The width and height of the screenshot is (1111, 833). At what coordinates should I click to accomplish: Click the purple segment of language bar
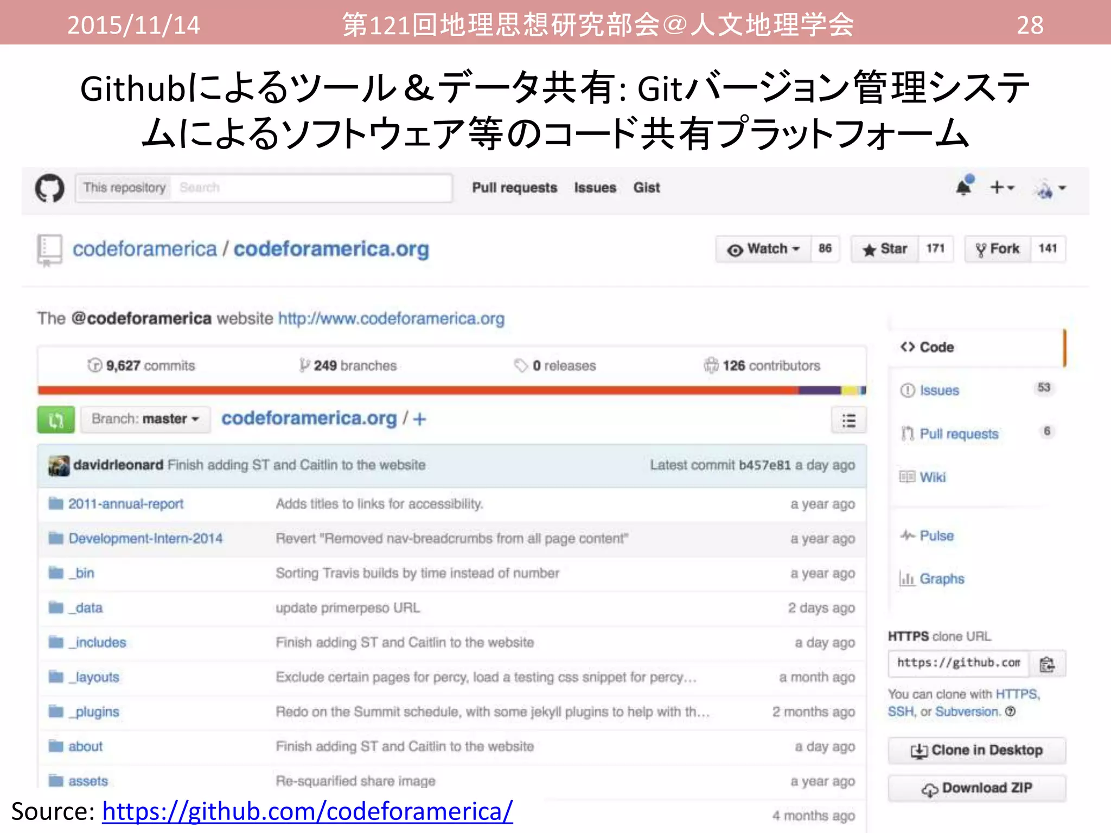[819, 390]
